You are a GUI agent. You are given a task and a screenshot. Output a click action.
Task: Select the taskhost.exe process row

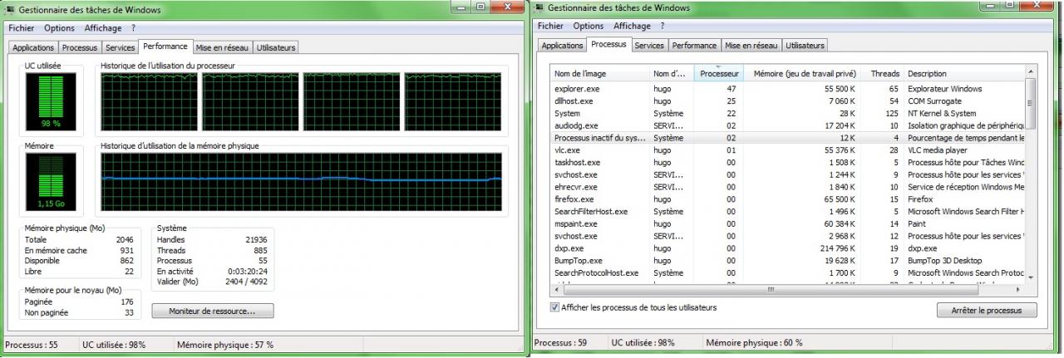[787, 162]
